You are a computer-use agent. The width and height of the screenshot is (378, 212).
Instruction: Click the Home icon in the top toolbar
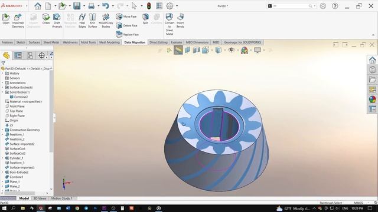point(38,6)
